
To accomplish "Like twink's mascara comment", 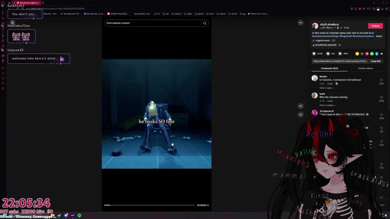I will point(381,97).
